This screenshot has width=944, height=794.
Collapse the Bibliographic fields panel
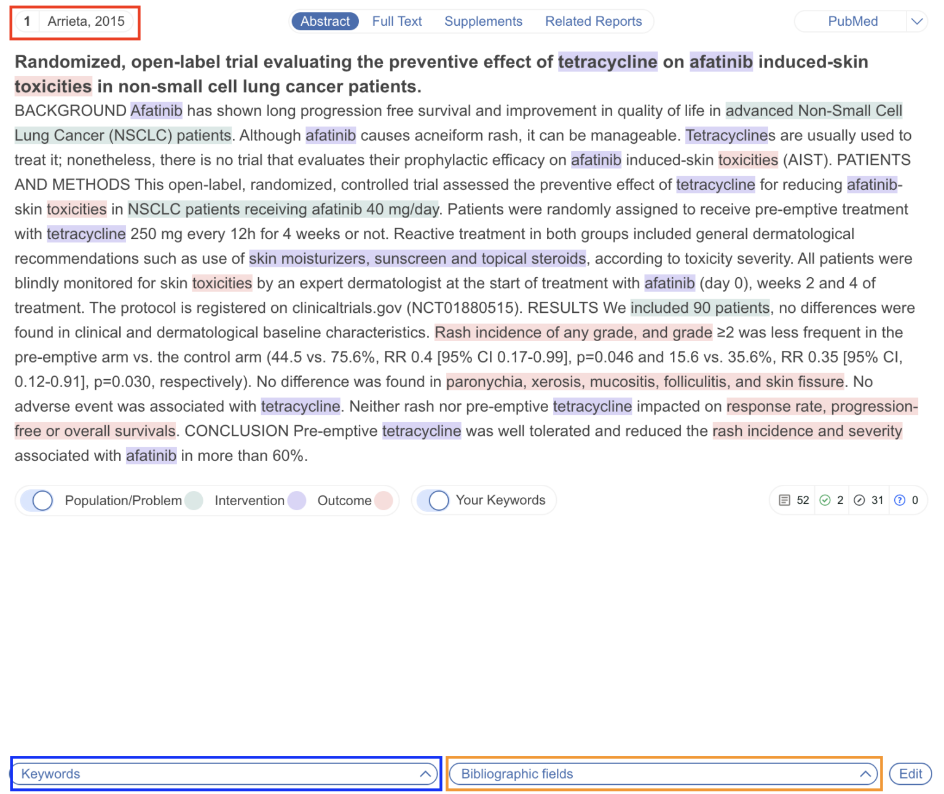867,774
